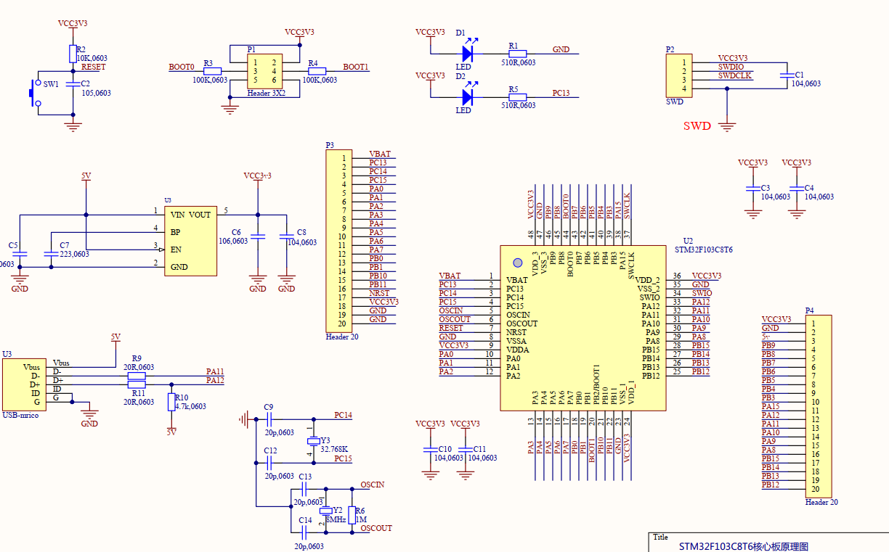The image size is (889, 552).
Task: Click the C4 designator text
Action: click(809, 188)
